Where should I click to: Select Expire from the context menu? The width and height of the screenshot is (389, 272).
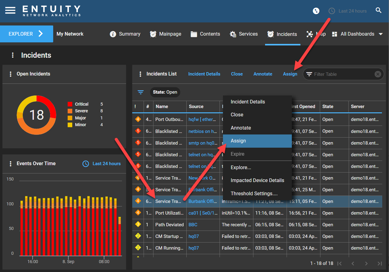pos(238,154)
